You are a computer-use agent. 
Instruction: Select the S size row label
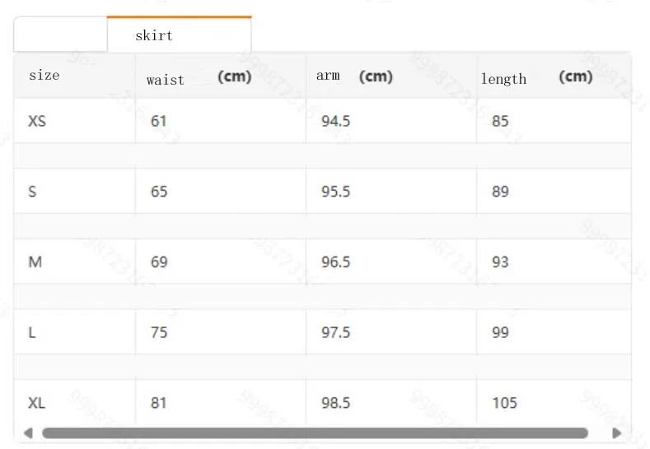point(33,192)
